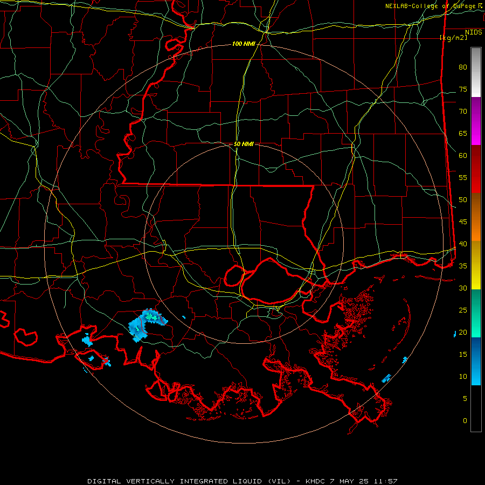Click the yellow segment of the color bar
Viewport: 485px width, 485px height.
tap(476, 265)
